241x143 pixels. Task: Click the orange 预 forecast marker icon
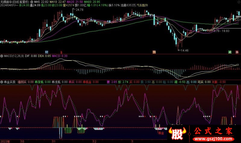154,52
